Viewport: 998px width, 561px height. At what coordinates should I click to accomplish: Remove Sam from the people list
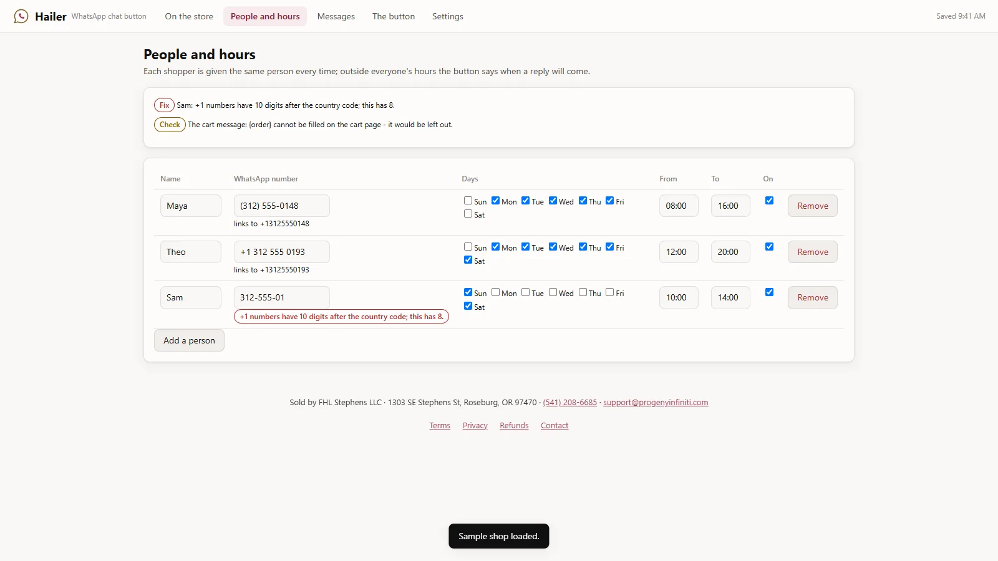813,297
